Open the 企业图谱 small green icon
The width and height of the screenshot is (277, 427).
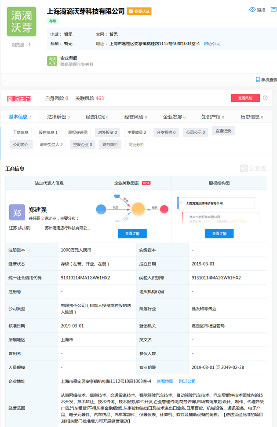pyautogui.click(x=52, y=61)
